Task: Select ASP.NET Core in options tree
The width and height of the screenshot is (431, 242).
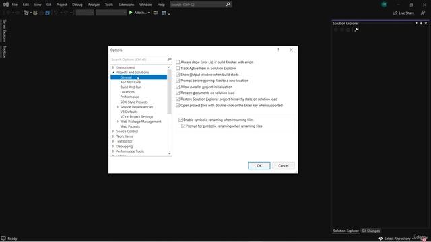Action: pos(130,82)
